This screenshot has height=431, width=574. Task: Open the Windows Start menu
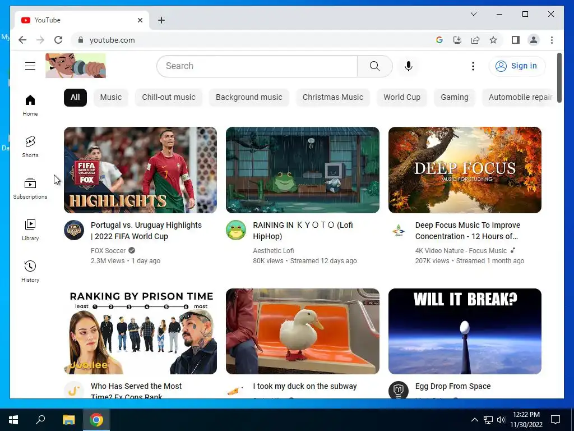(13, 420)
